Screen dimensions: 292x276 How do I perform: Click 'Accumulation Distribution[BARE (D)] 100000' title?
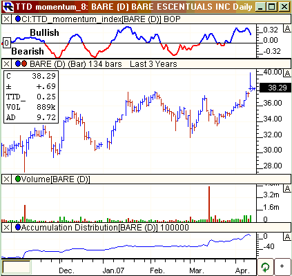[105, 228]
